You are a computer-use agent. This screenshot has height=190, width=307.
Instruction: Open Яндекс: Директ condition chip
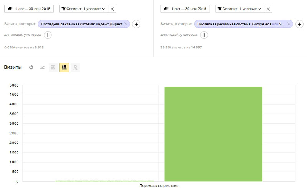[x=81, y=24]
